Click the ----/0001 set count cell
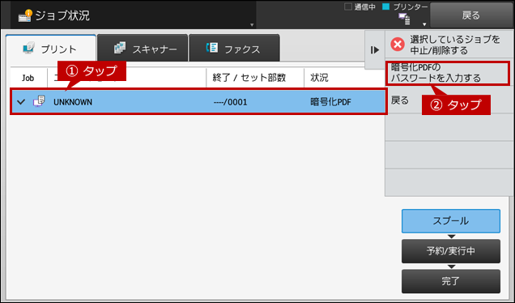 (230, 102)
